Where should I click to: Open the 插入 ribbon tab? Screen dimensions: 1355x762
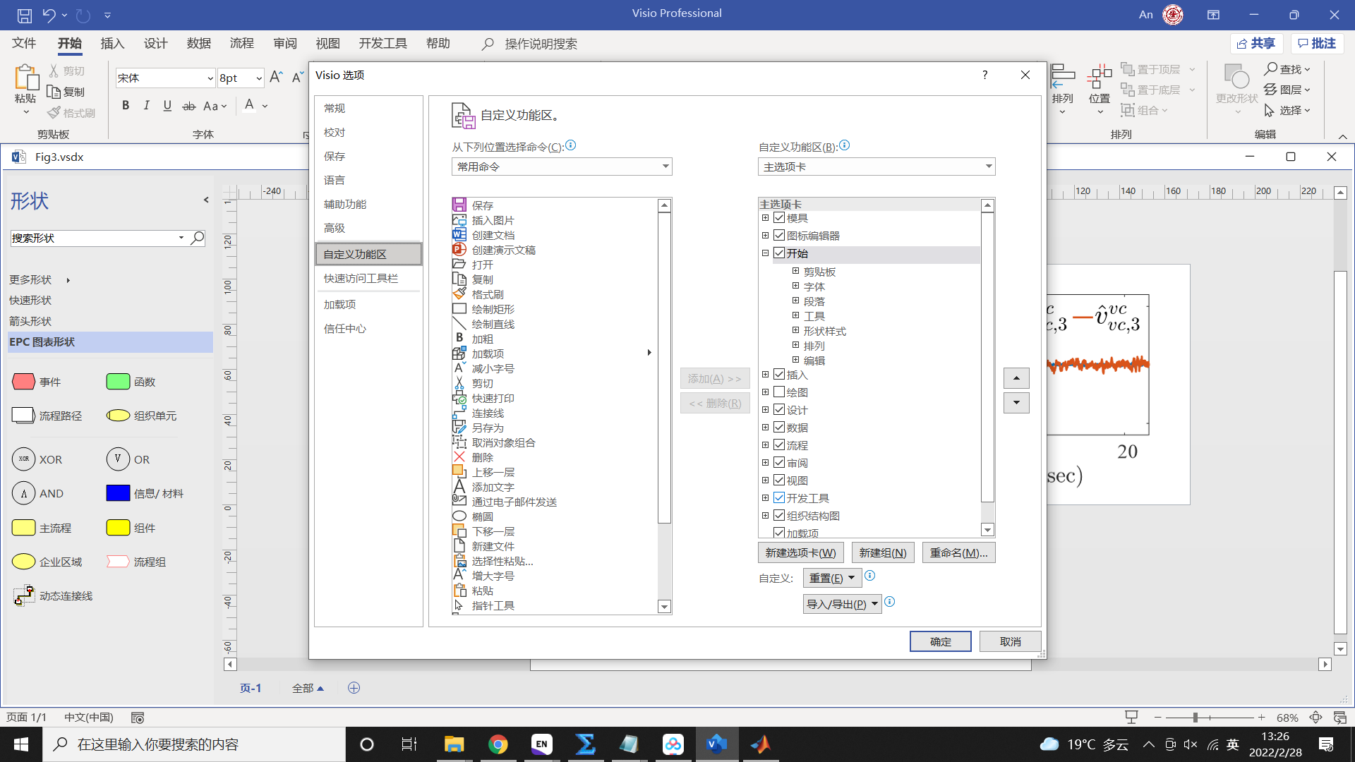[x=112, y=44]
